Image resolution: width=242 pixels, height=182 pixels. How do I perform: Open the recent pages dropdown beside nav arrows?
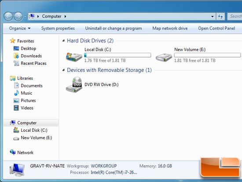click(25, 16)
